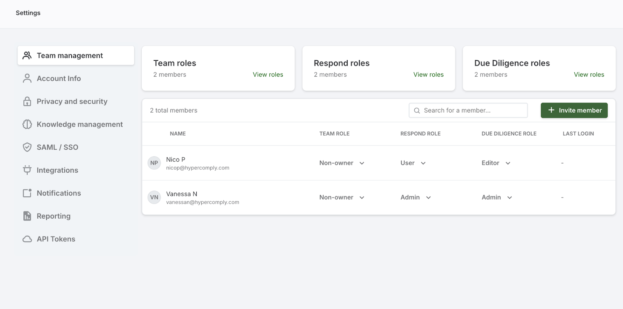The width and height of the screenshot is (623, 309).
Task: Click the 2 total members label
Action: click(174, 110)
